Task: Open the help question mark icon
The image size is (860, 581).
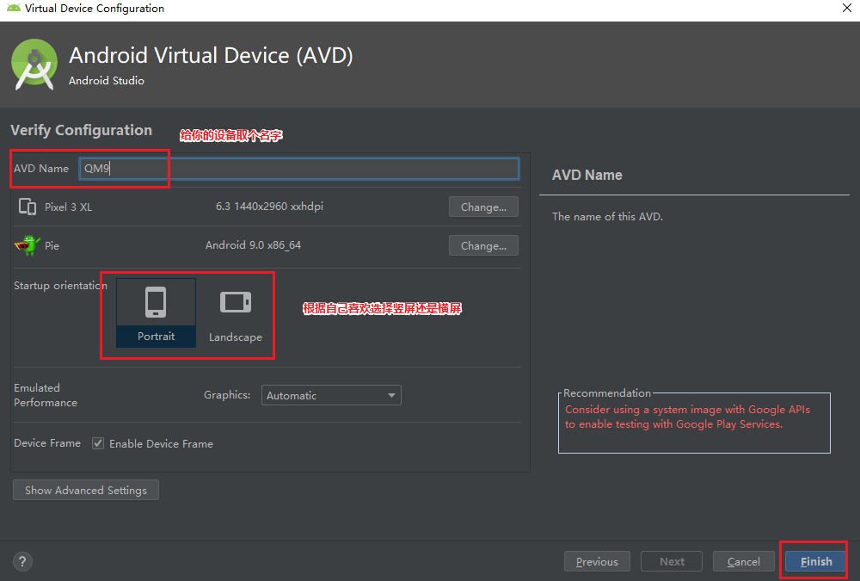Action: [22, 561]
